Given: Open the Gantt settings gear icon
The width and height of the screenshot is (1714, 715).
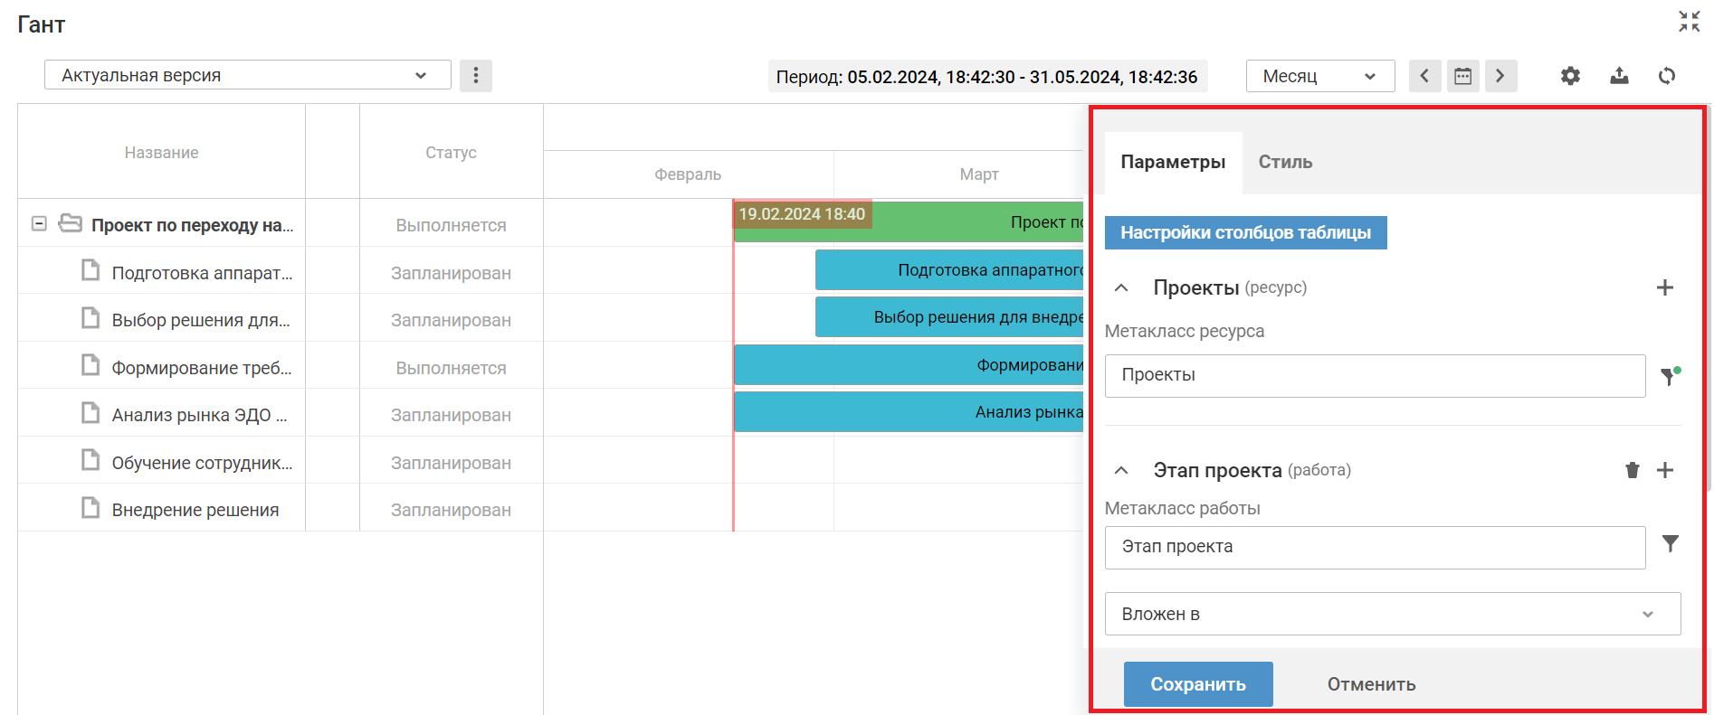Looking at the screenshot, I should [x=1570, y=76].
